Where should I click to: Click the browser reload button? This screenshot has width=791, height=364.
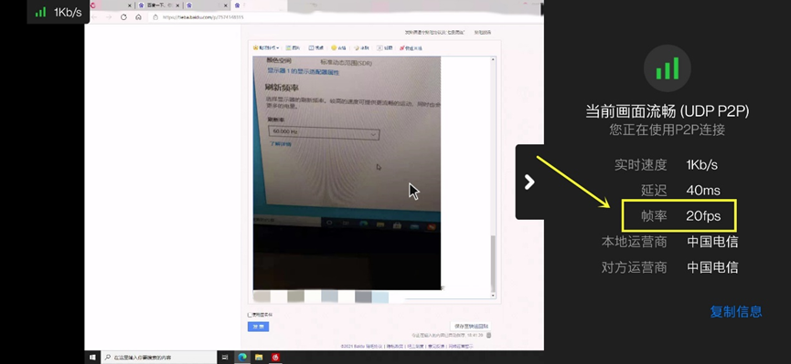click(123, 17)
